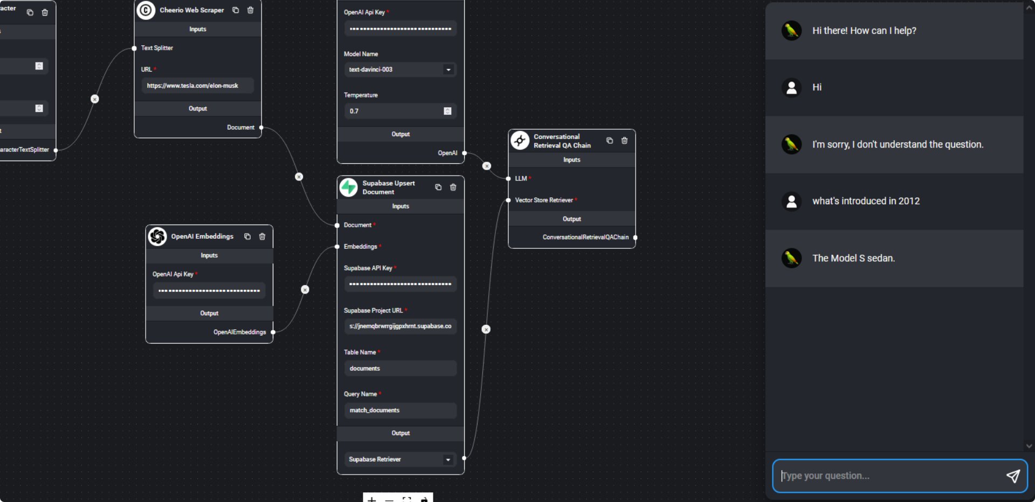Click the Supabase logo icon
The height and width of the screenshot is (502, 1035).
click(x=349, y=187)
